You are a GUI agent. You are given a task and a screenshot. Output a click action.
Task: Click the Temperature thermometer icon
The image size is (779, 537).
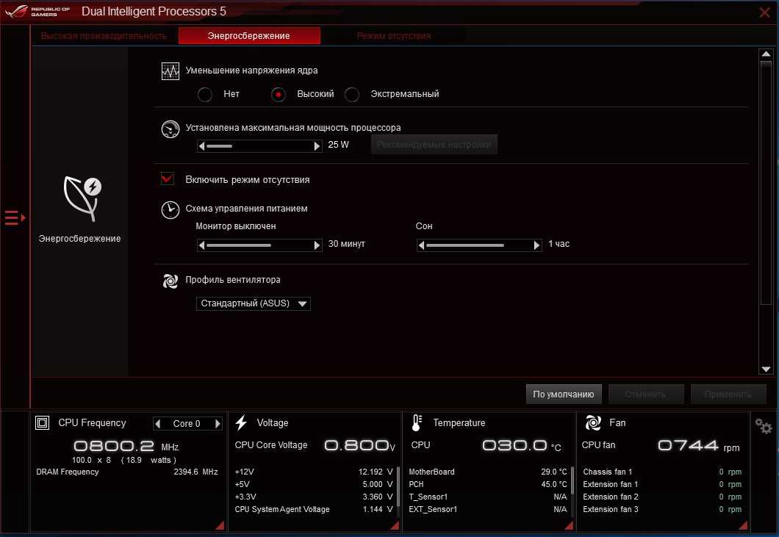pyautogui.click(x=416, y=422)
